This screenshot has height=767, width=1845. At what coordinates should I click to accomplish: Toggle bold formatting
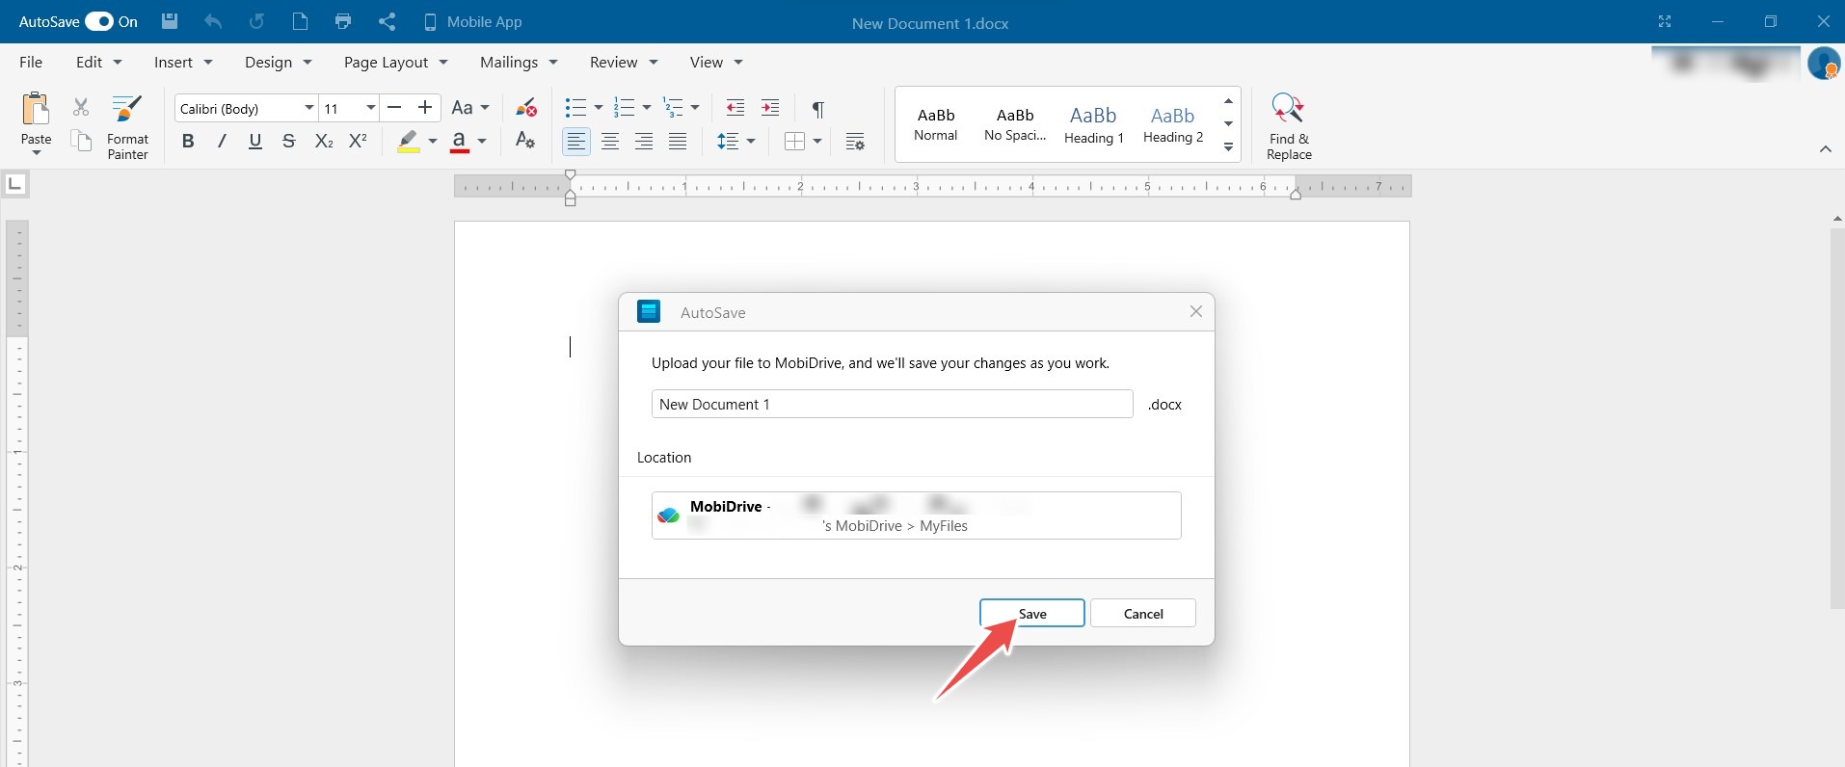[188, 142]
